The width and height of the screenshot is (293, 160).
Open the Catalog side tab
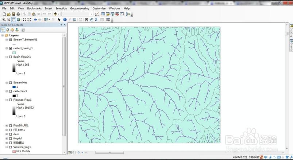(x=291, y=31)
